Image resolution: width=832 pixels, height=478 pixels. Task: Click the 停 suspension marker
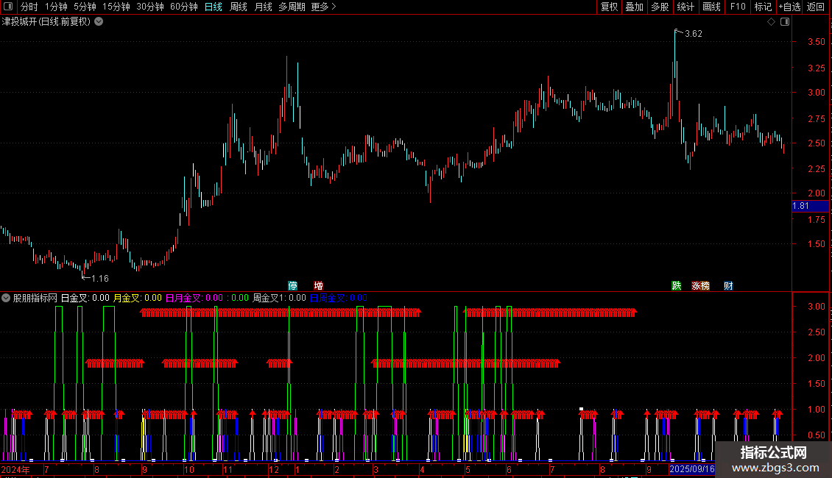coord(292,285)
